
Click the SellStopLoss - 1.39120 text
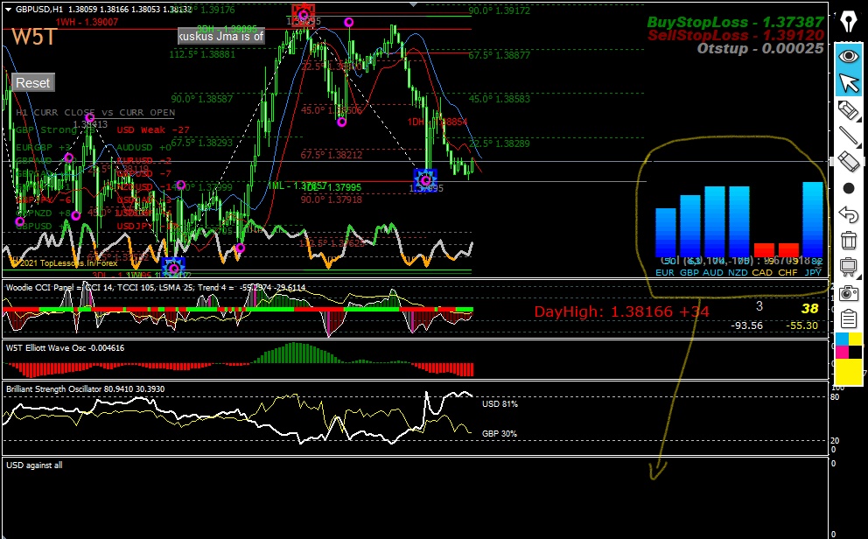point(736,35)
